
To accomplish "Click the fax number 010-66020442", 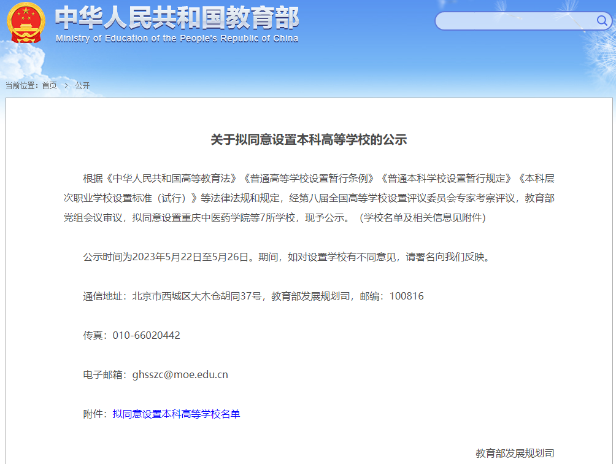I will [x=146, y=336].
